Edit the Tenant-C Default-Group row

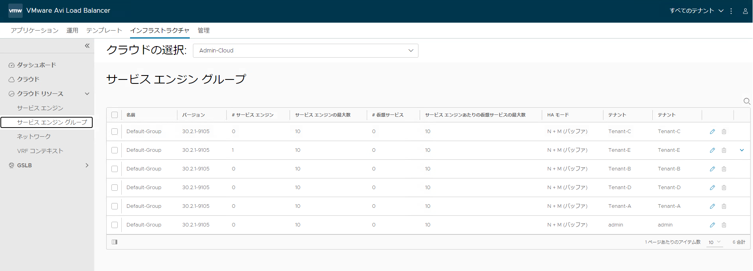[712, 132]
